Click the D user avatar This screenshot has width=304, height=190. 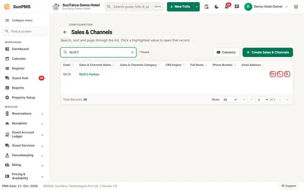coord(248,7)
